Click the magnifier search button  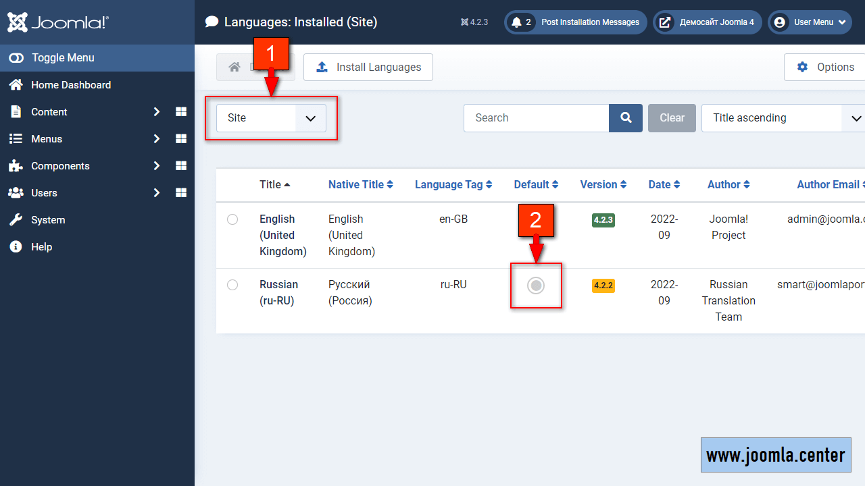tap(626, 118)
